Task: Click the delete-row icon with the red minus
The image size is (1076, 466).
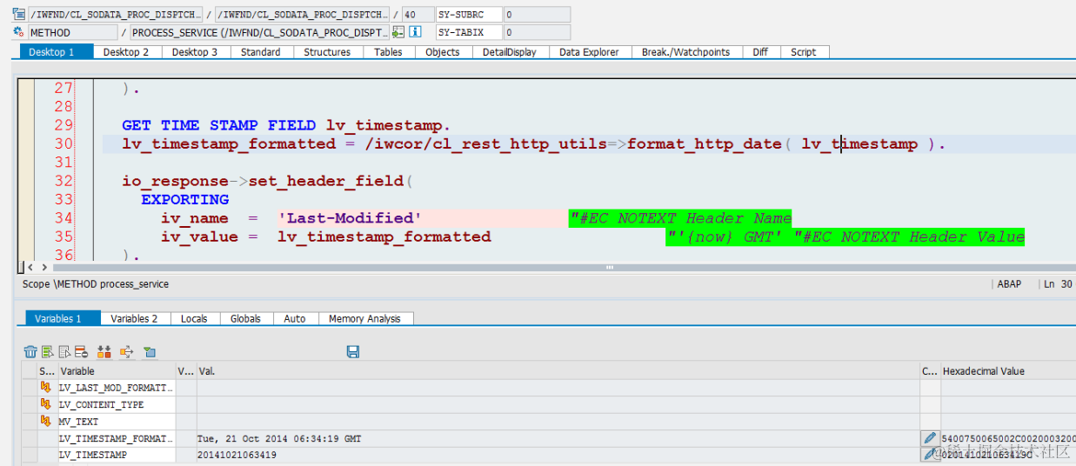Action: 81,351
